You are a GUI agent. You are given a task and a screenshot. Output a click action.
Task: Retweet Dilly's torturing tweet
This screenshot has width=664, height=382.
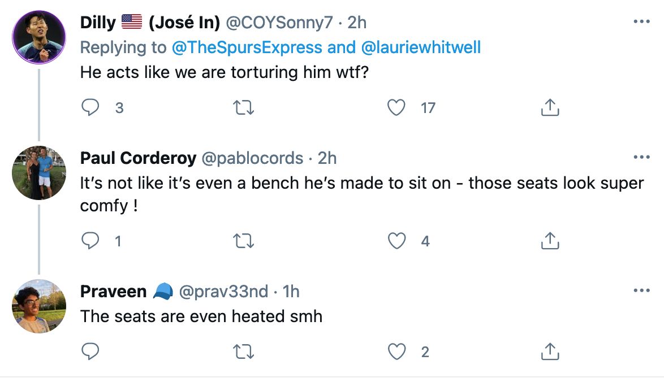click(244, 107)
